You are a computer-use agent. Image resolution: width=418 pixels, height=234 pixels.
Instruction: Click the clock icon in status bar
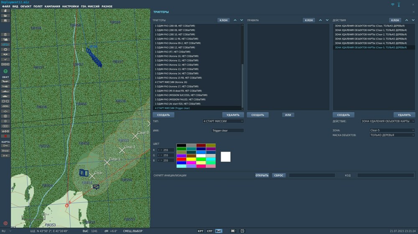pos(242,231)
